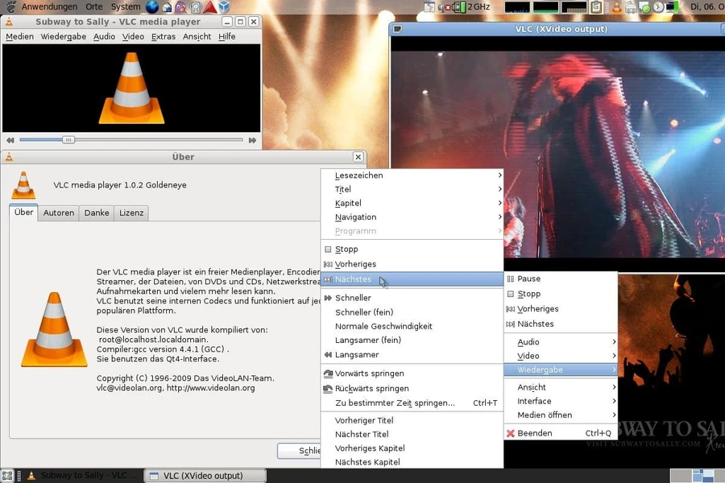The image size is (725, 483).
Task: Choose Schneller with fast-forward icon
Action: (411, 298)
